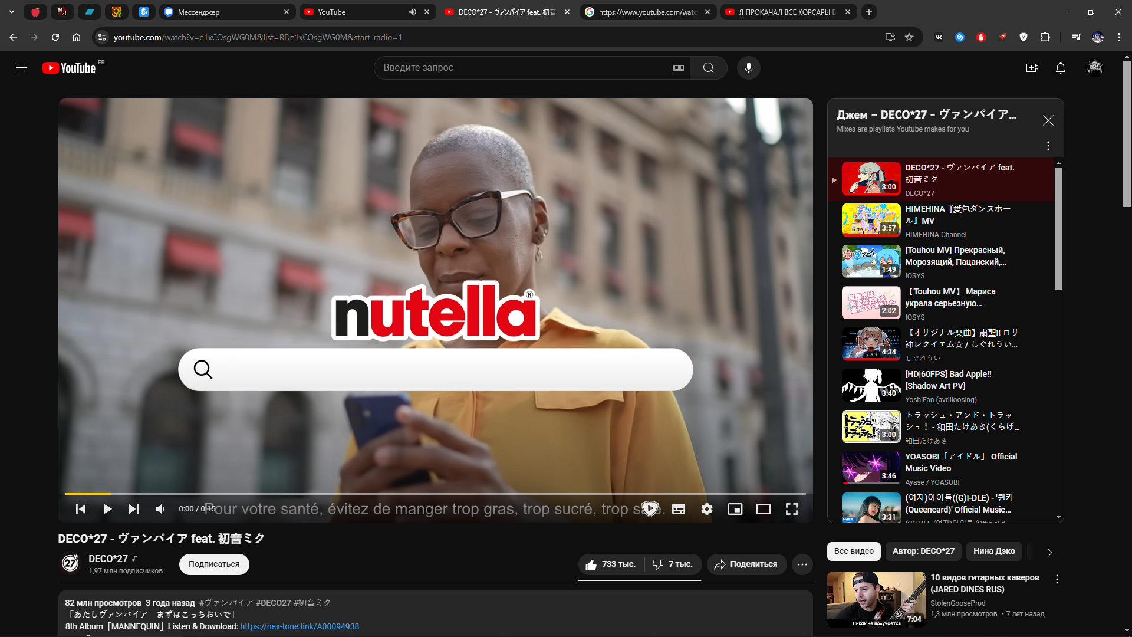
Task: Click the #DECO27 hashtag
Action: click(x=274, y=603)
